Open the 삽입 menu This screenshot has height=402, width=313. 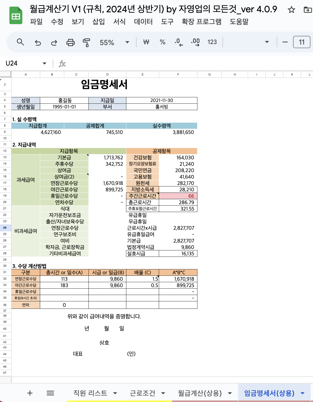pos(99,22)
